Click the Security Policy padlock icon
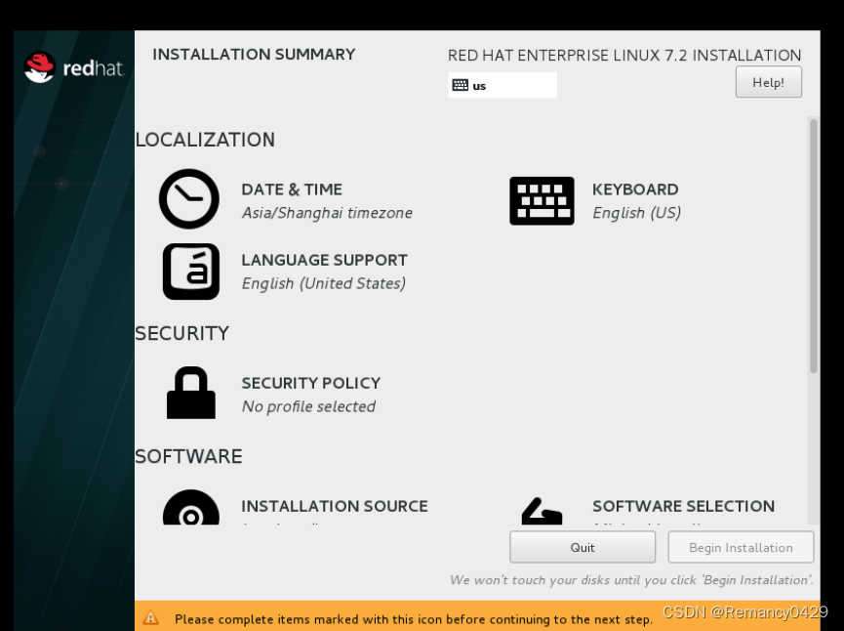The image size is (844, 631). 189,391
